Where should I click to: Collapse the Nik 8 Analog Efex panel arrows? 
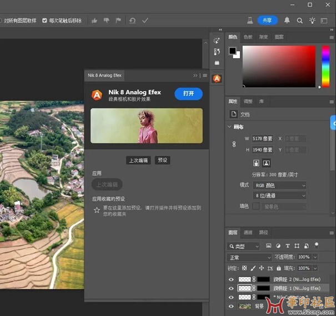click(x=195, y=75)
